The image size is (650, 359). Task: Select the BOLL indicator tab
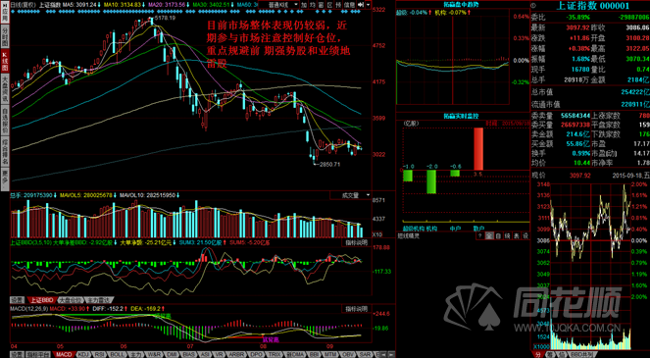click(117, 355)
